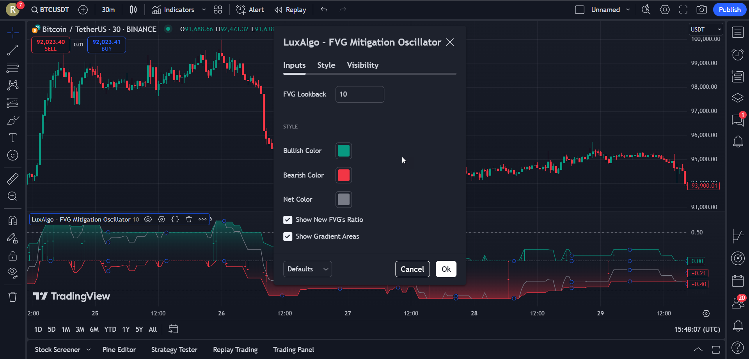This screenshot has height=359, width=749.
Task: Open the alerts clock panel
Action: pos(738,55)
